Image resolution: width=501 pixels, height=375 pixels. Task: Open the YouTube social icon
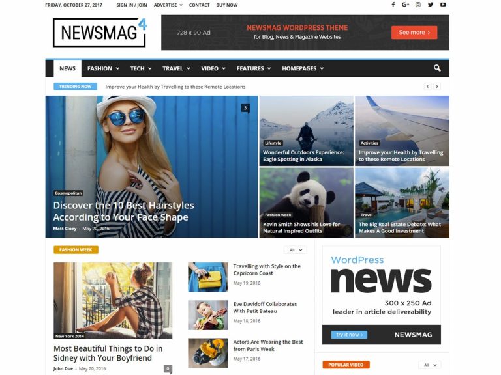click(x=443, y=5)
